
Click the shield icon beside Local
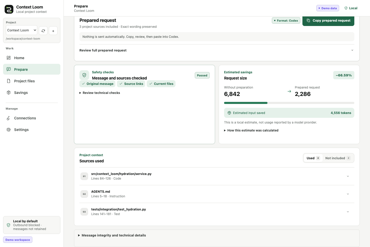point(346,8)
